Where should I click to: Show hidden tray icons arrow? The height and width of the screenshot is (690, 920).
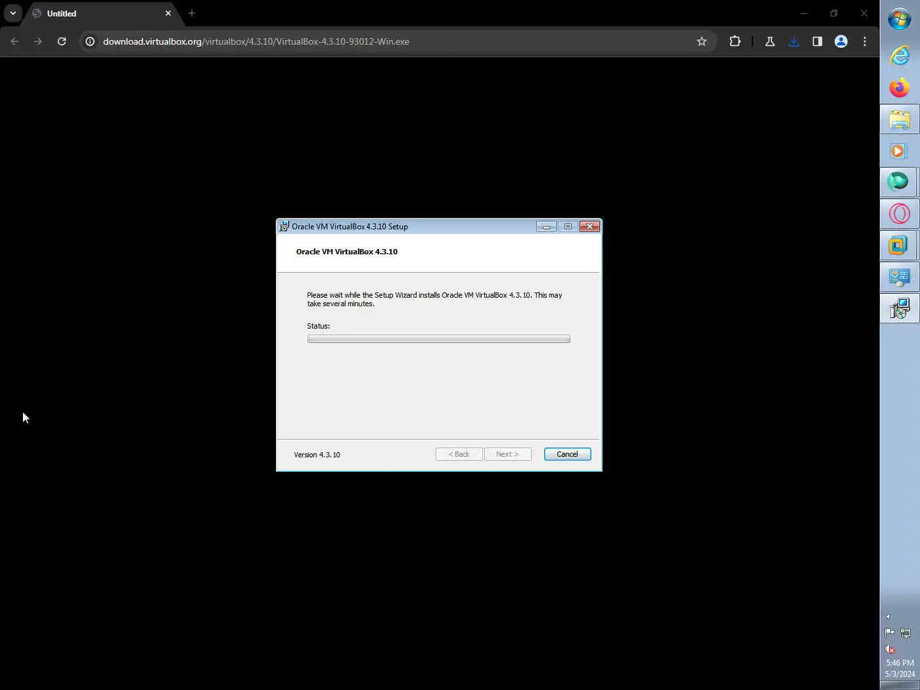coord(888,616)
